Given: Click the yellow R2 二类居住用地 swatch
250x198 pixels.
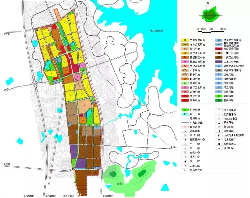Looking at the screenshot, I should tap(185, 40).
